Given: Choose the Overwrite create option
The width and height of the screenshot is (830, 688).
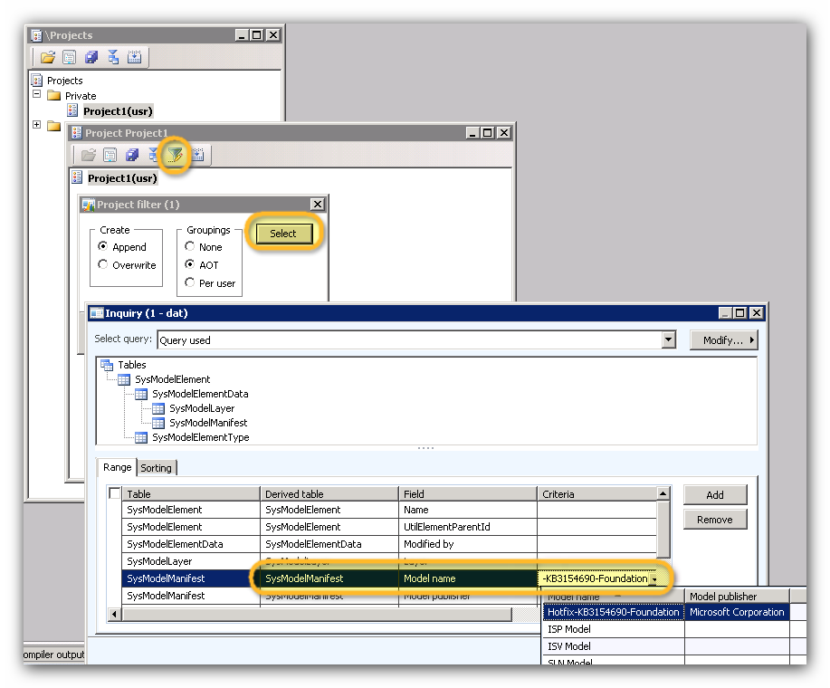Looking at the screenshot, I should pos(103,265).
